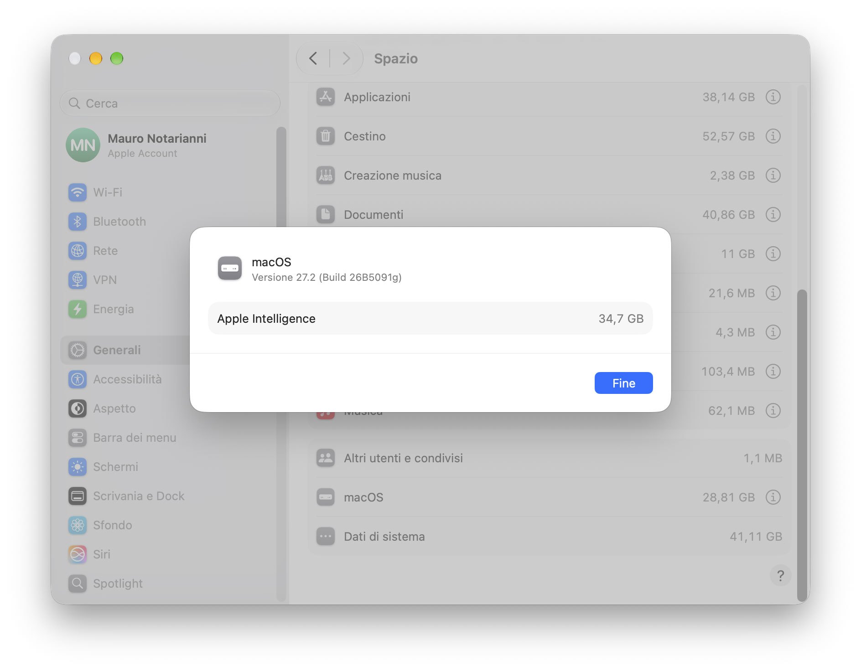Click the macOS drive icon in dialog

click(x=230, y=268)
